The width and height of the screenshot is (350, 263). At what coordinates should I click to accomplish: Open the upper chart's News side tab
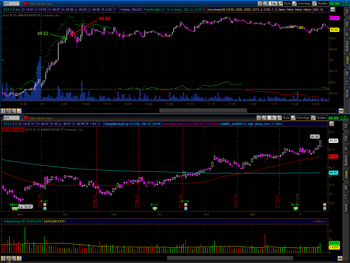pos(347,93)
